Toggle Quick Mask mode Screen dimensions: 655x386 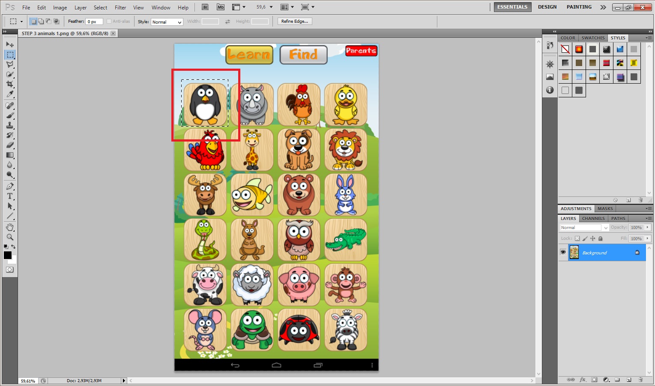pos(10,270)
